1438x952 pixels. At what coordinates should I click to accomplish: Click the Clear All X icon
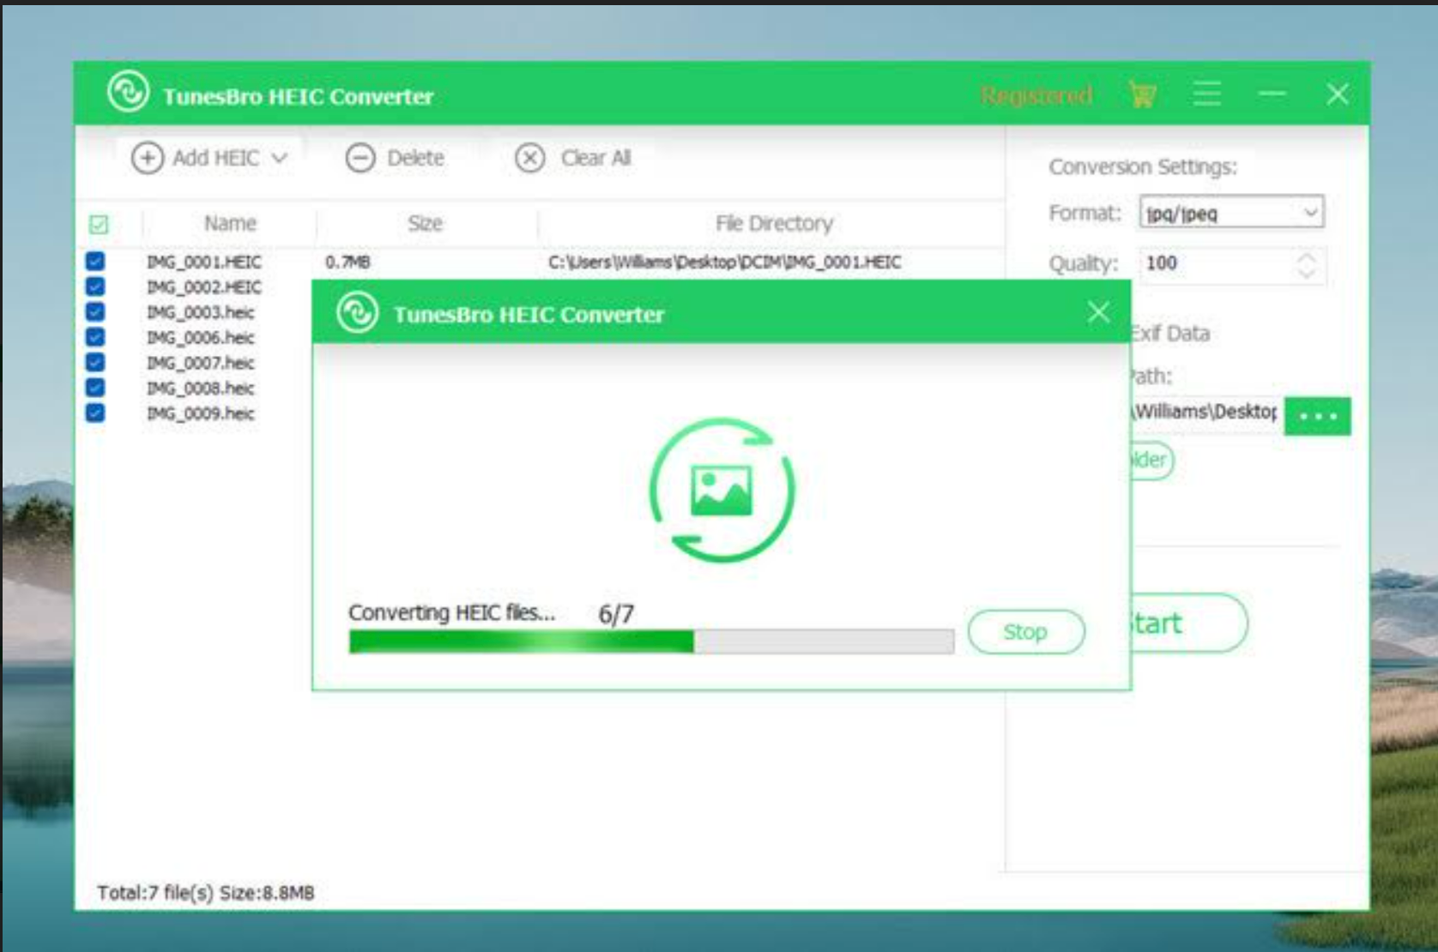tap(529, 159)
